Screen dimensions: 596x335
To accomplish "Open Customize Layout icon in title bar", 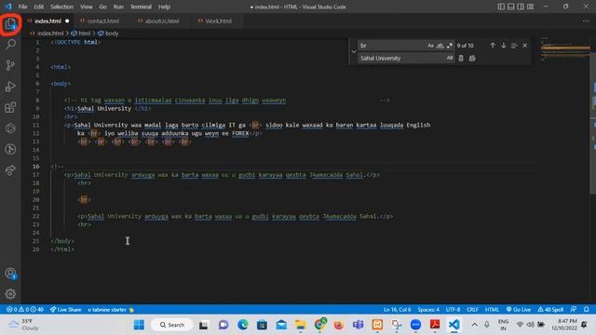I will [x=530, y=7].
